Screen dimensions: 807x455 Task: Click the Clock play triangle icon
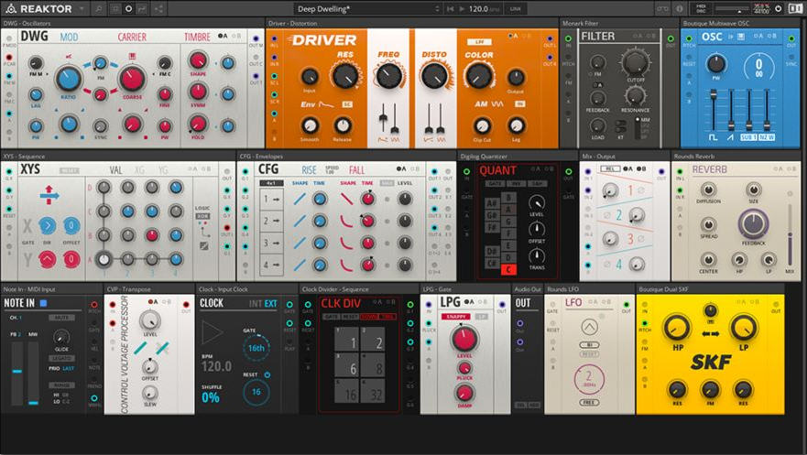pyautogui.click(x=213, y=331)
